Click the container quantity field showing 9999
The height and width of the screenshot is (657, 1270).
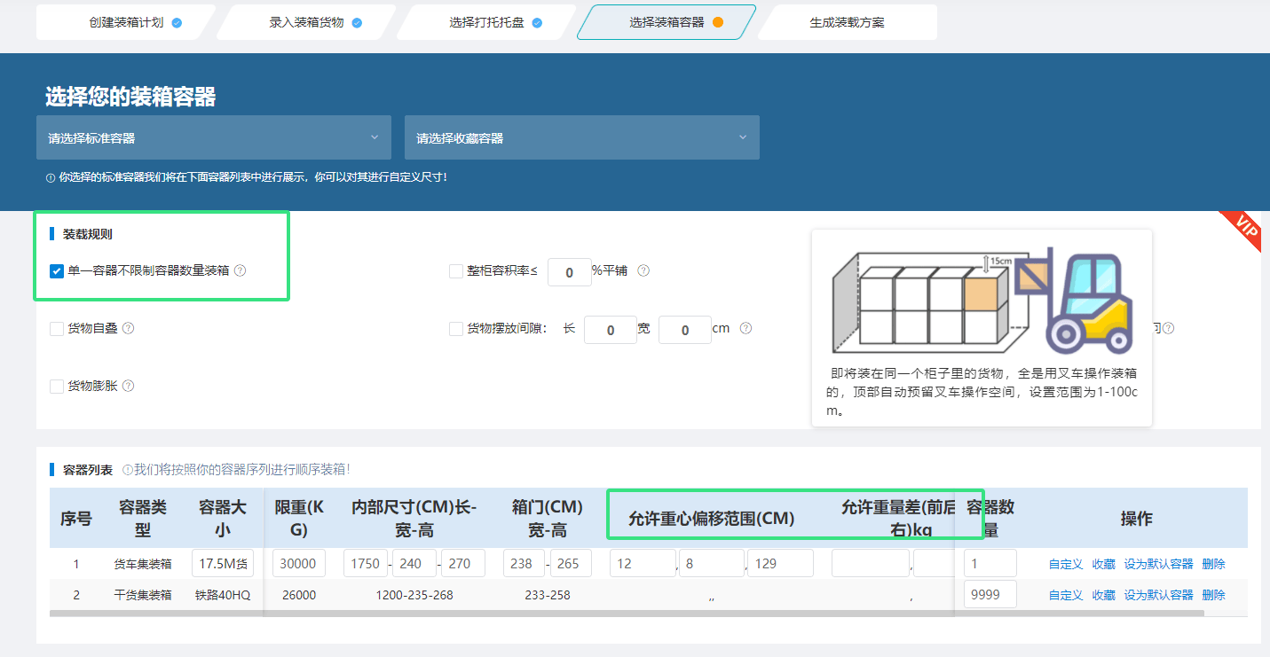(990, 594)
